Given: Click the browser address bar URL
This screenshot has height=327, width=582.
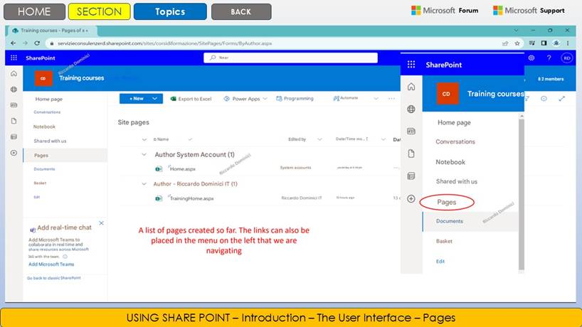Looking at the screenshot, I should pyautogui.click(x=165, y=43).
